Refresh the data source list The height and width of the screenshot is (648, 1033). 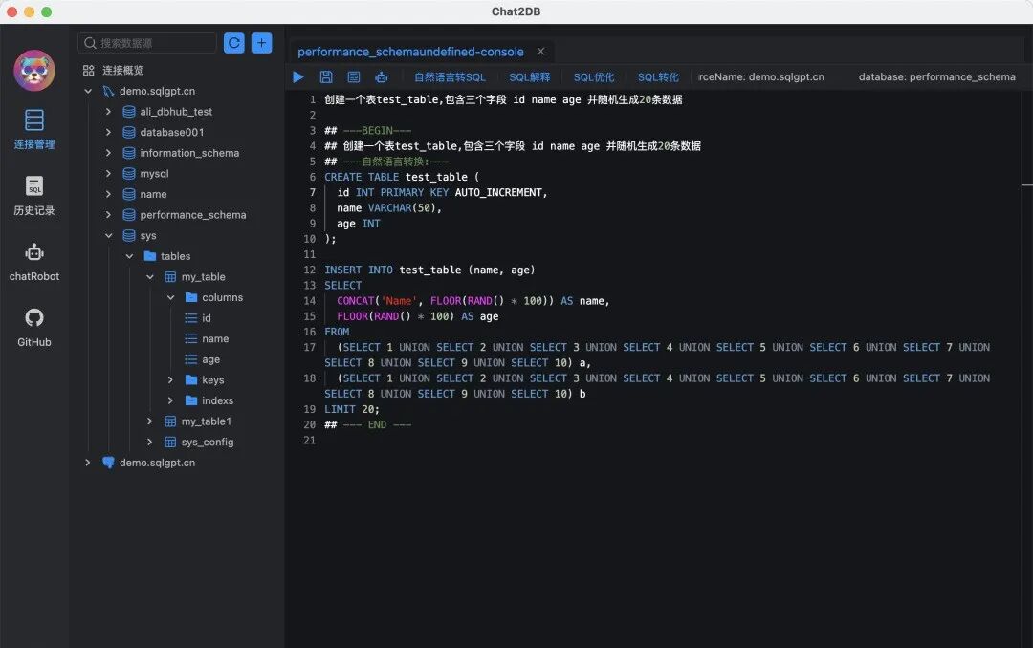(234, 43)
